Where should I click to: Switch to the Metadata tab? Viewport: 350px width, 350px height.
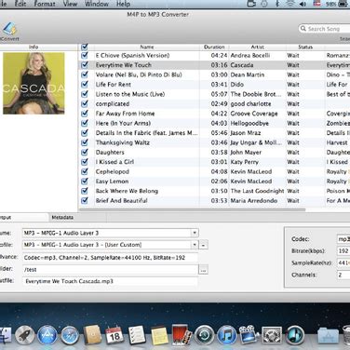(x=62, y=217)
